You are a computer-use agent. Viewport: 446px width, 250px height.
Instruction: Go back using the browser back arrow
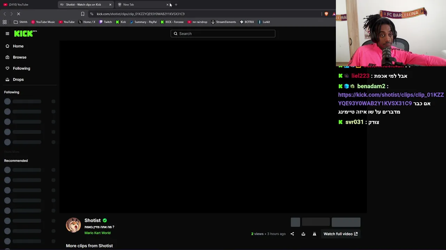(5, 14)
